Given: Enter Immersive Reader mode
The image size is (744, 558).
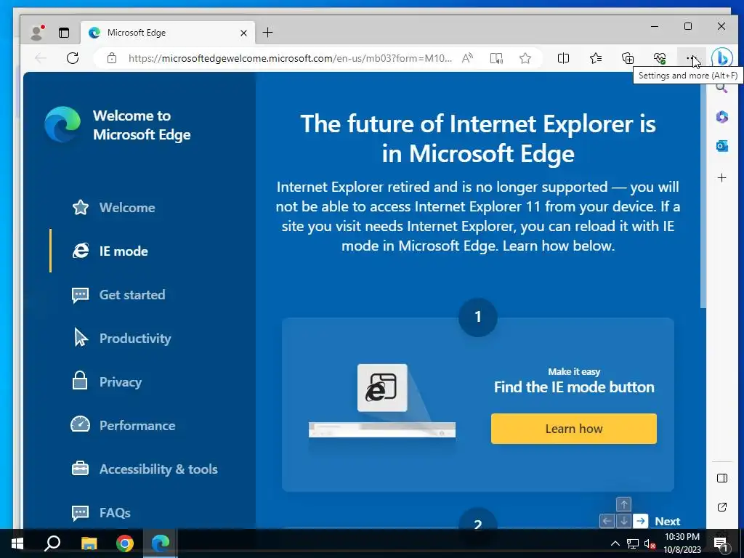Looking at the screenshot, I should (496, 58).
